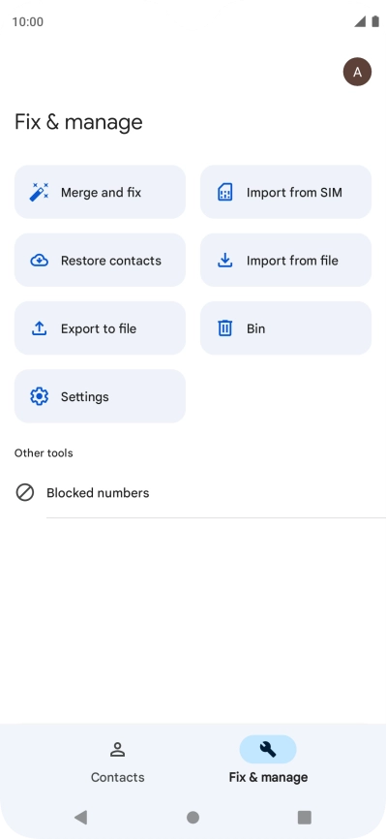Image resolution: width=386 pixels, height=839 pixels.
Task: Choose Export to file
Action: point(100,328)
